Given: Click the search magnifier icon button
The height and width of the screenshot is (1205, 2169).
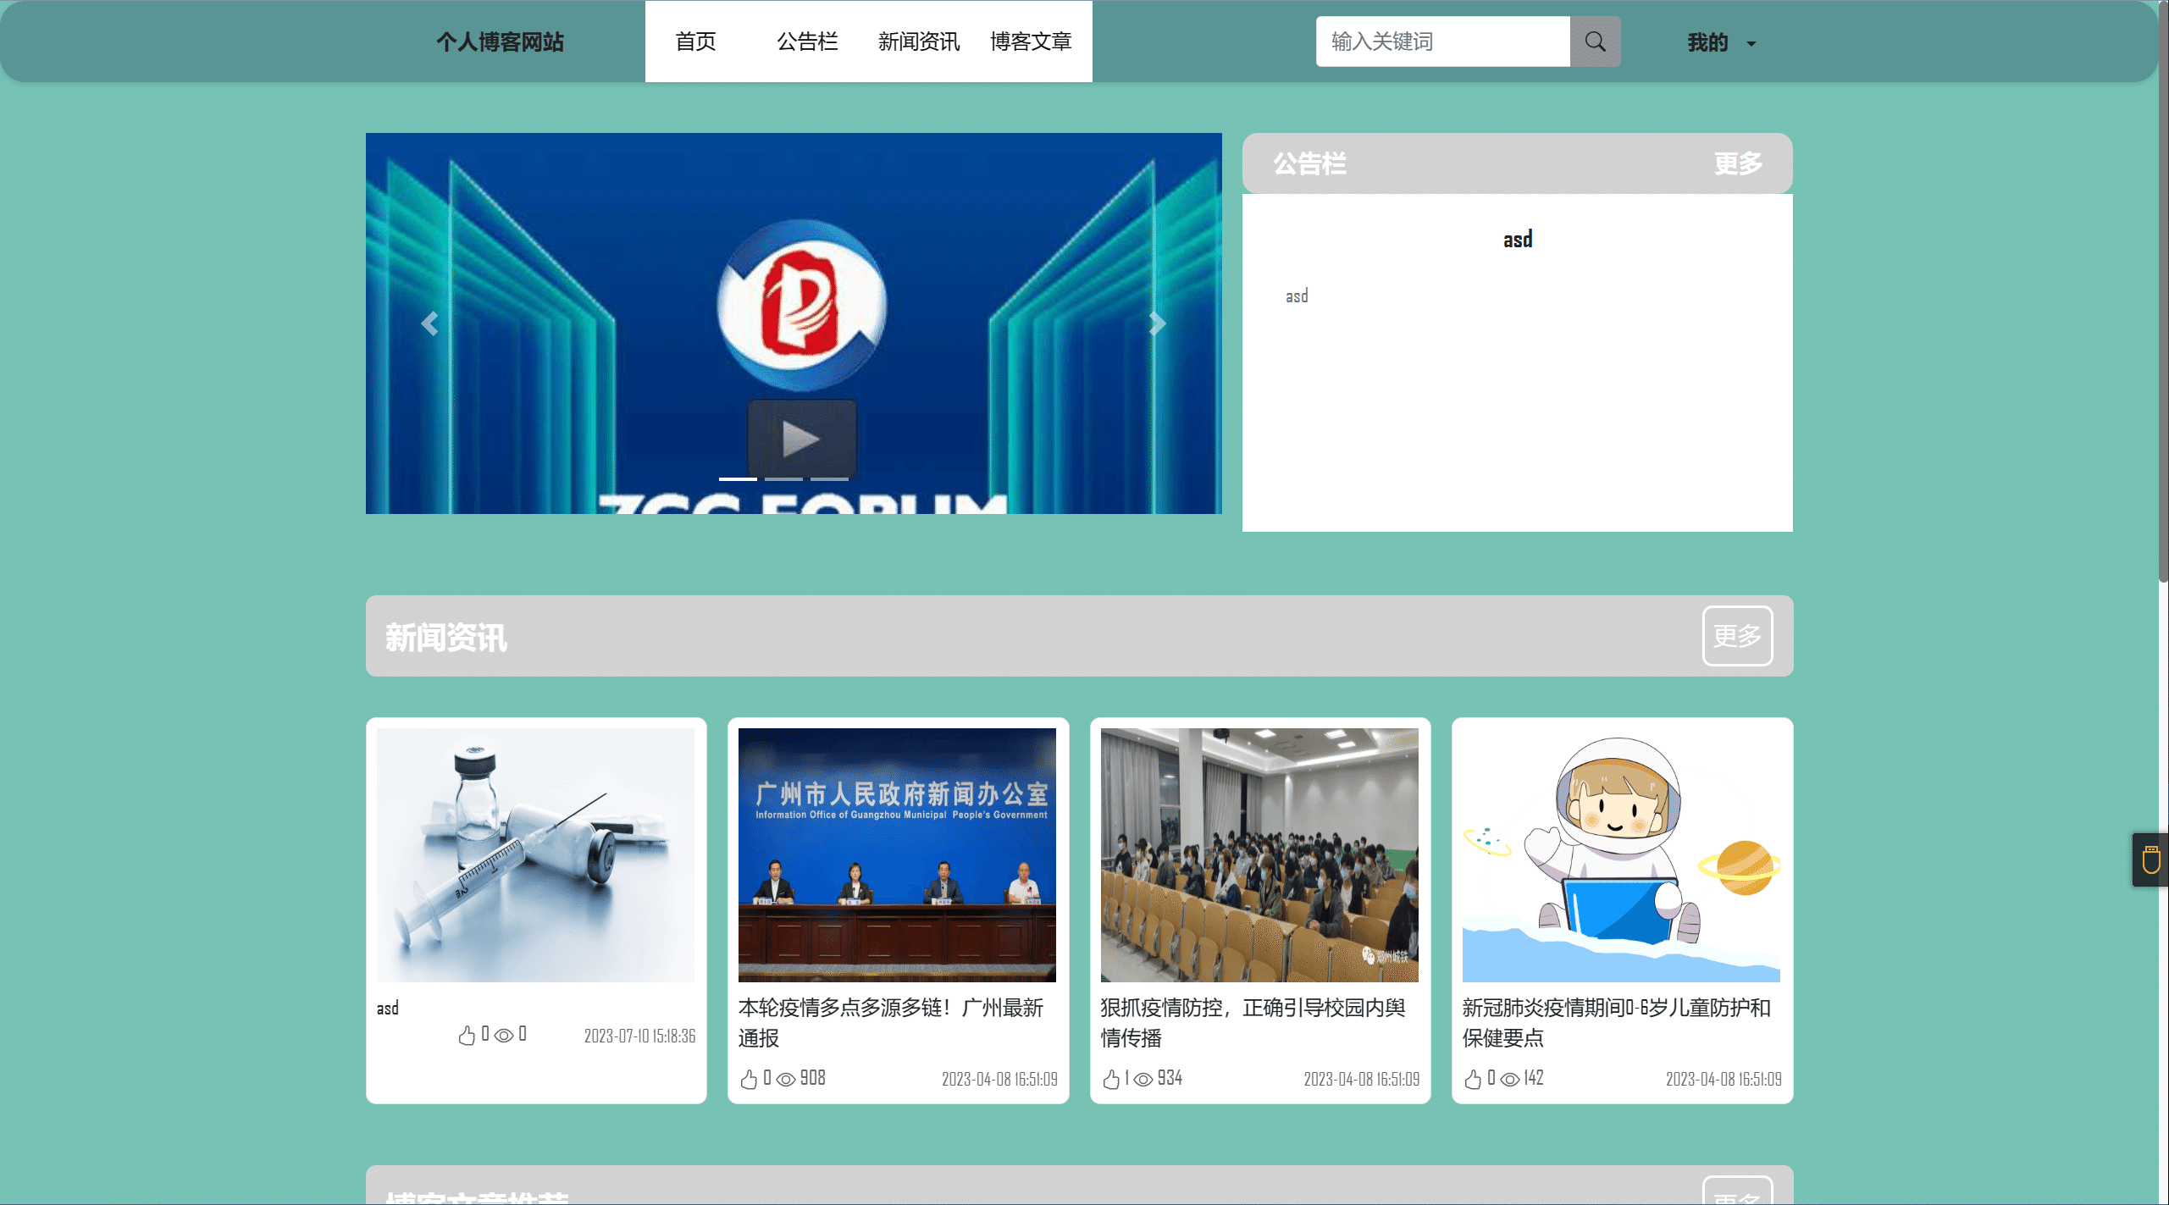Looking at the screenshot, I should pos(1595,41).
